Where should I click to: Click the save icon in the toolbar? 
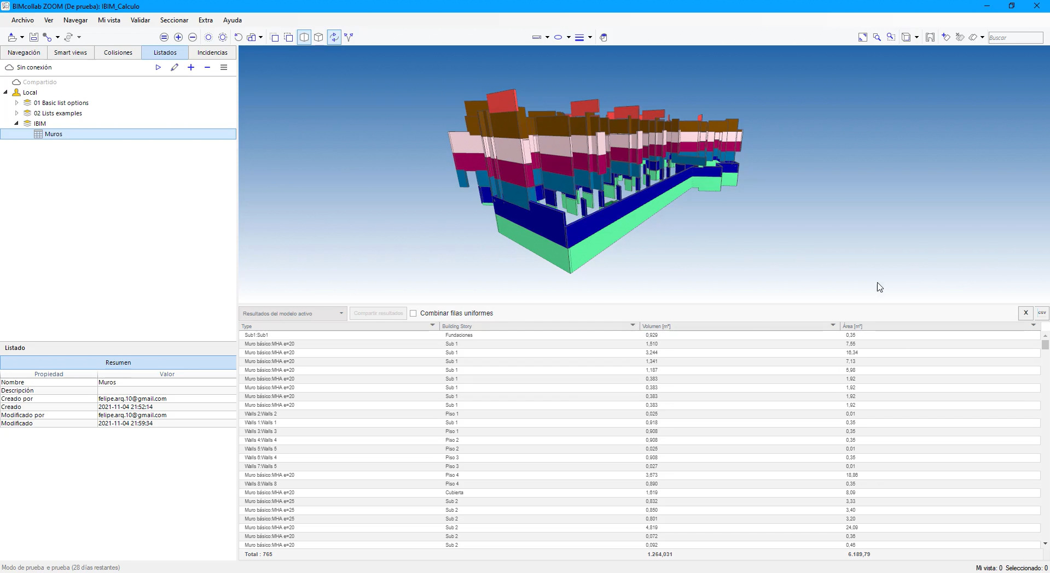tap(34, 37)
